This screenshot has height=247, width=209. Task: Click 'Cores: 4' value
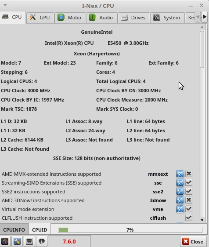pyautogui.click(x=106, y=72)
